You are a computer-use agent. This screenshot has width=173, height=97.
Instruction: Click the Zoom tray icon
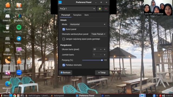coord(154,96)
